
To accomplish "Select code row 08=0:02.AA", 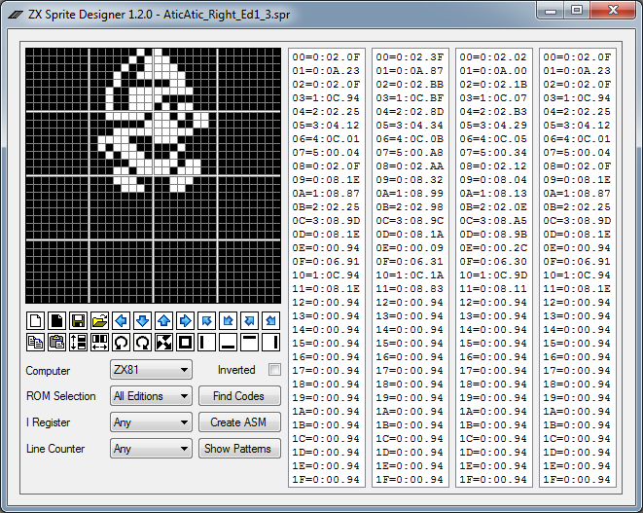I will (410, 166).
